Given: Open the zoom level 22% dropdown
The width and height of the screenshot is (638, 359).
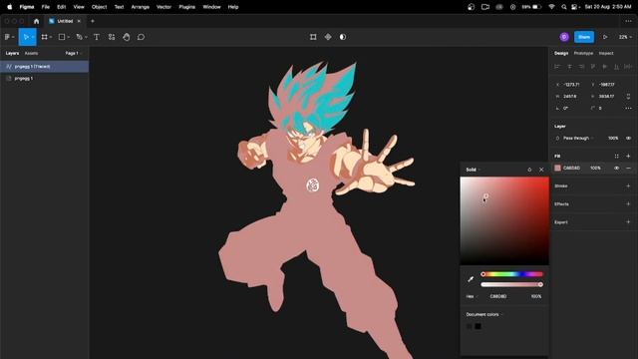Looking at the screenshot, I should 625,37.
